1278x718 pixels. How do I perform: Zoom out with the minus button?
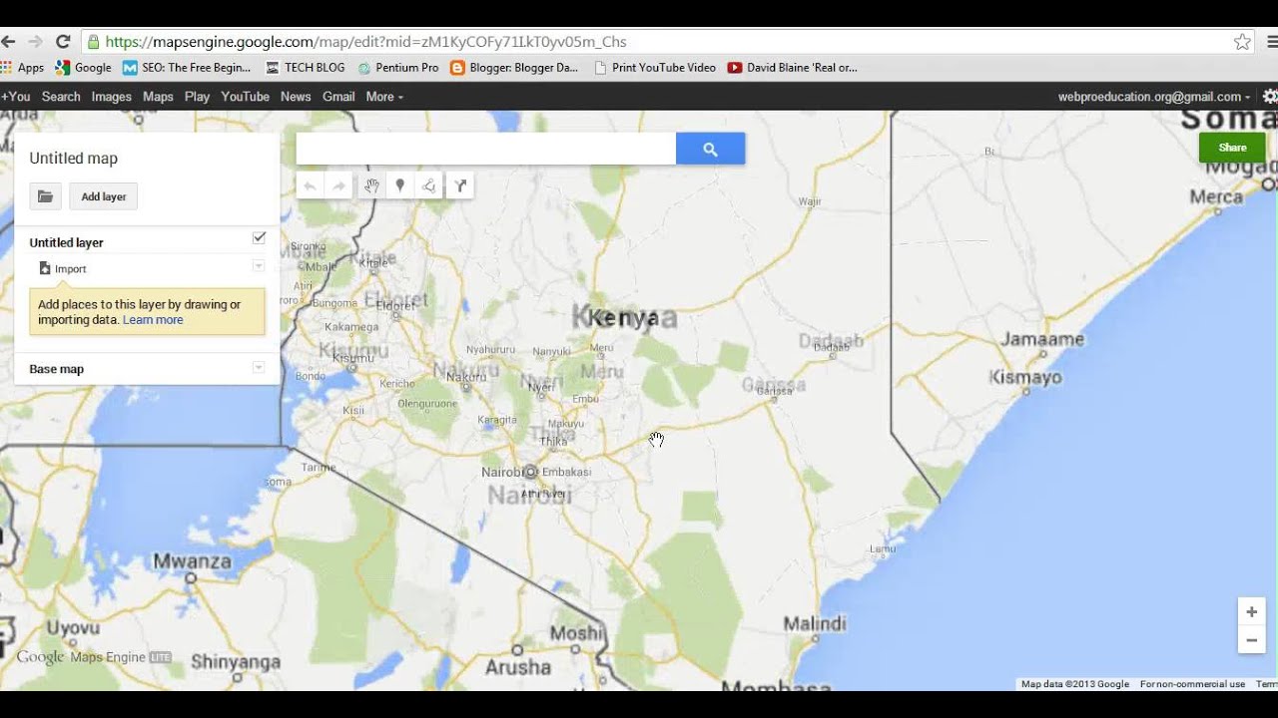(x=1252, y=640)
